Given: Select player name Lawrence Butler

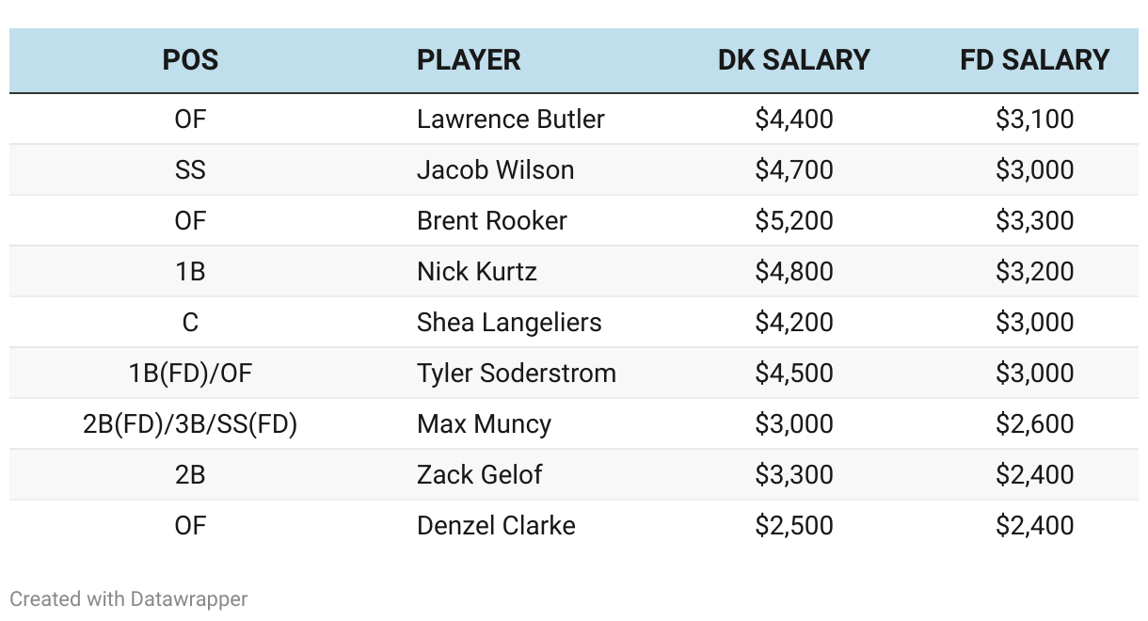Looking at the screenshot, I should (x=511, y=119).
